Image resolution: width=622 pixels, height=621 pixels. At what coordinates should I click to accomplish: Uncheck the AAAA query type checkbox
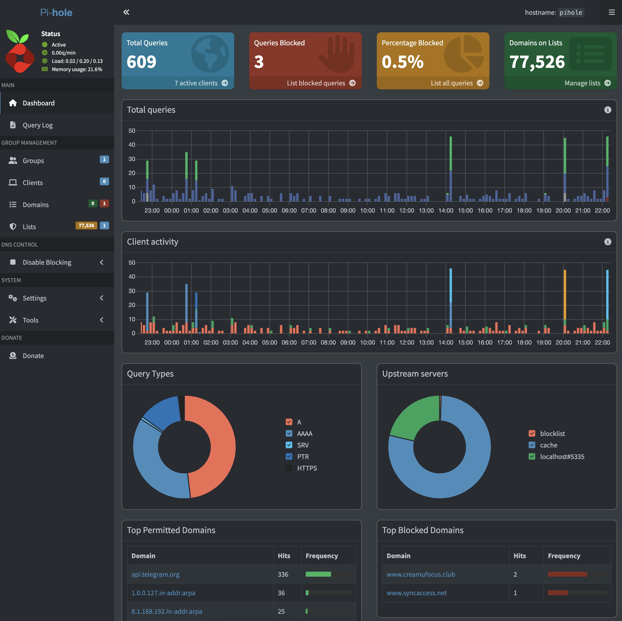[289, 433]
